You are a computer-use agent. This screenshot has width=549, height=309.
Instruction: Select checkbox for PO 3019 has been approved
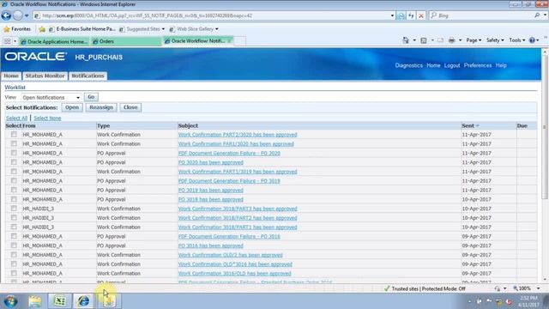coord(14,190)
